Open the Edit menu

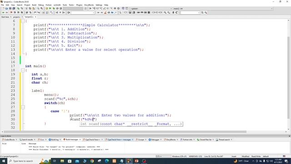7,5
